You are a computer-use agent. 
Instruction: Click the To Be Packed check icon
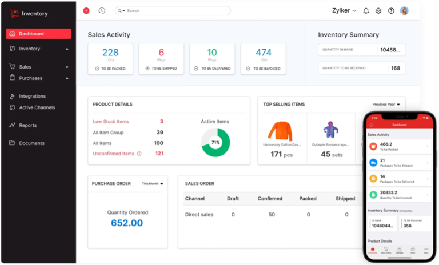coord(97,69)
